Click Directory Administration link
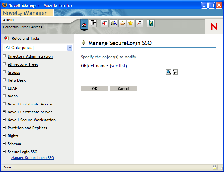224x172 pixels. coord(30,56)
